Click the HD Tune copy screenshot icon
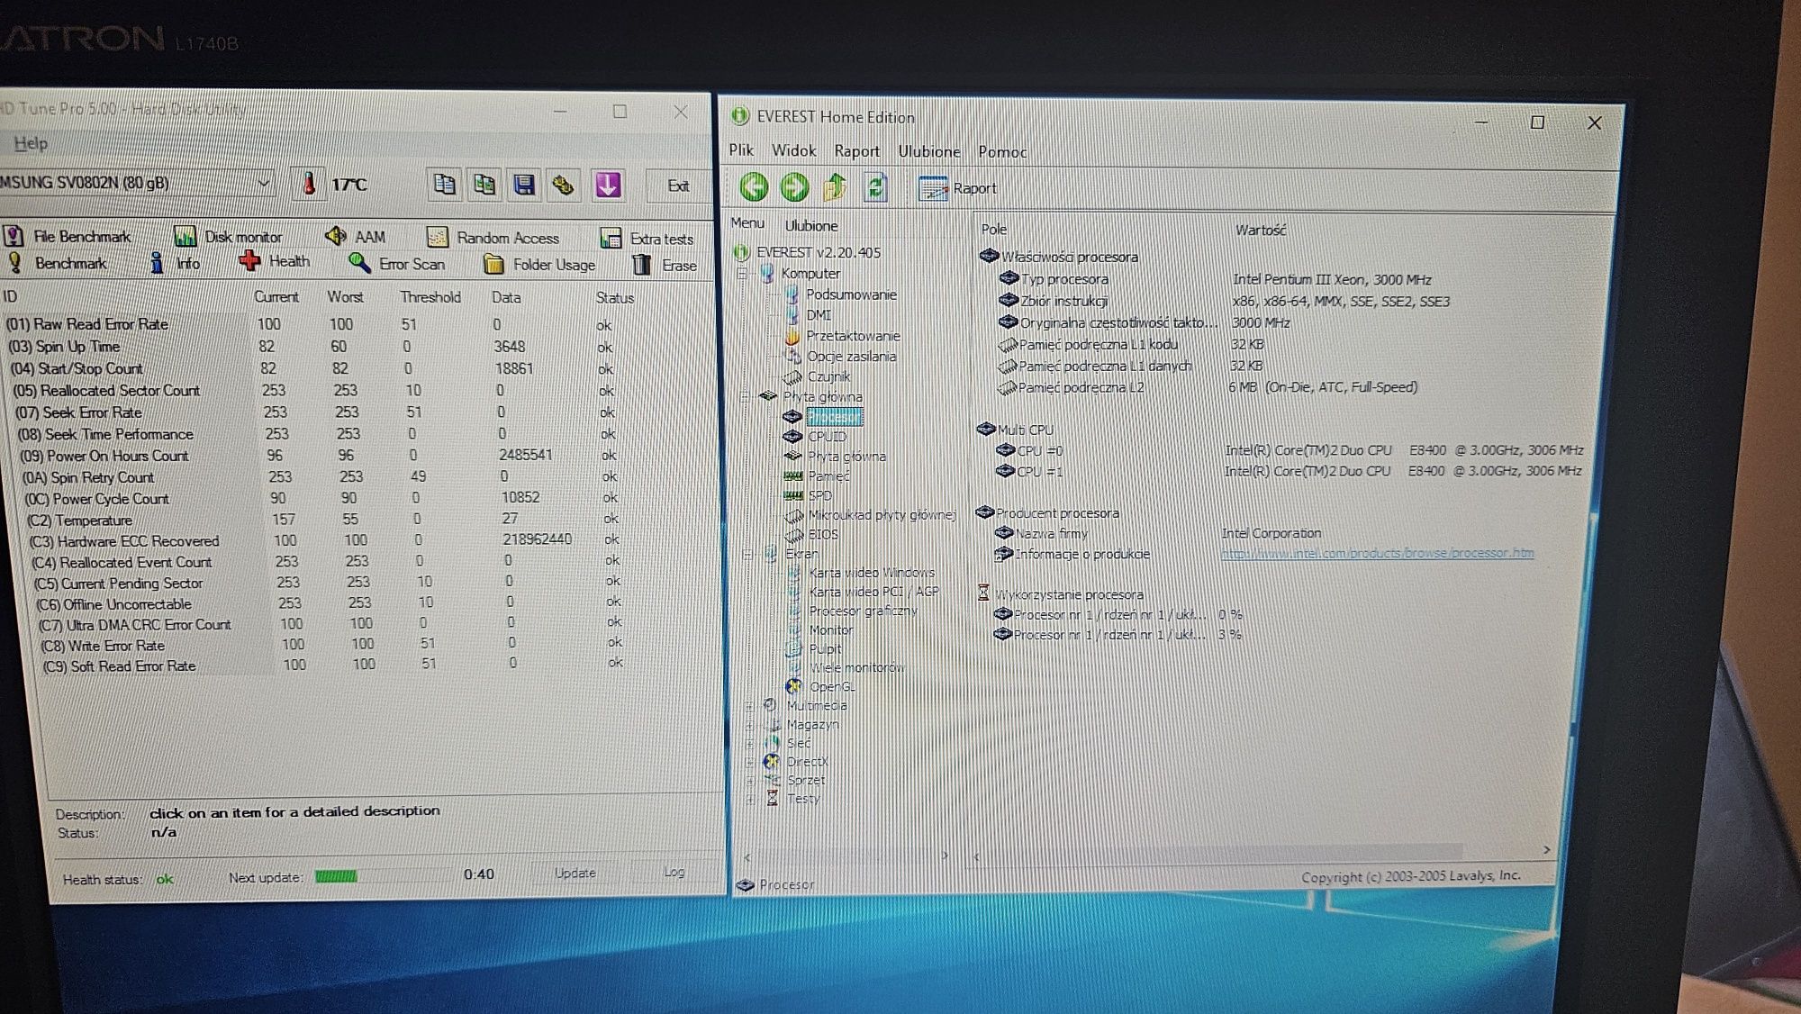The width and height of the screenshot is (1801, 1014). [484, 185]
